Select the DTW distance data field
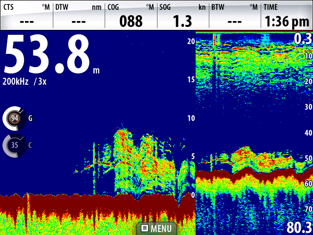Screen dimensions: 313x235 tap(78, 15)
